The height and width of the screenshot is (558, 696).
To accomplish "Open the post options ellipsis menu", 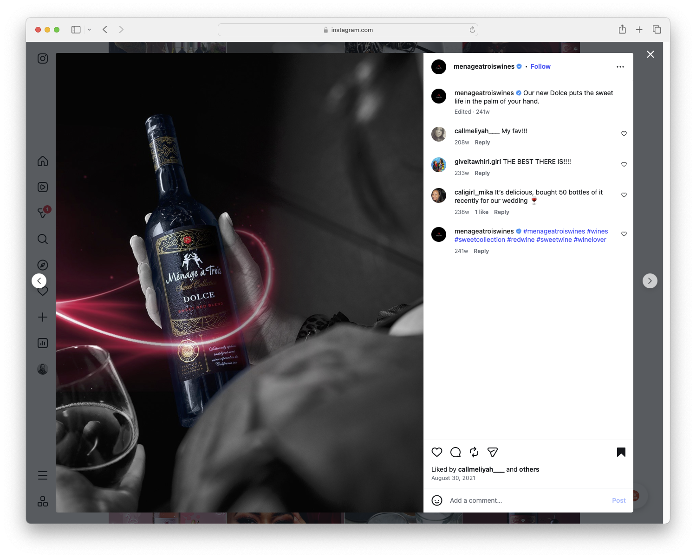I will pyautogui.click(x=620, y=66).
